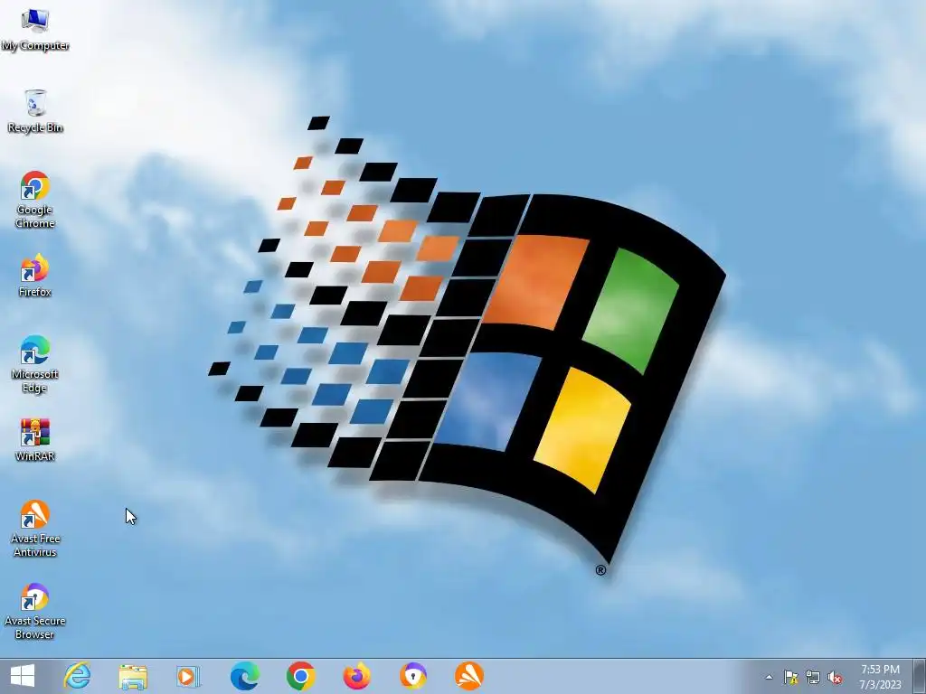
Task: Select the Google Chrome desktop shortcut
Action: (35, 200)
